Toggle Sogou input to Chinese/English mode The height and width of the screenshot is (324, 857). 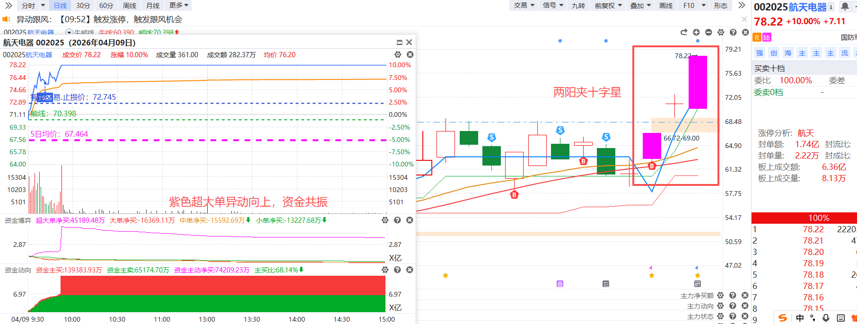pos(800,318)
